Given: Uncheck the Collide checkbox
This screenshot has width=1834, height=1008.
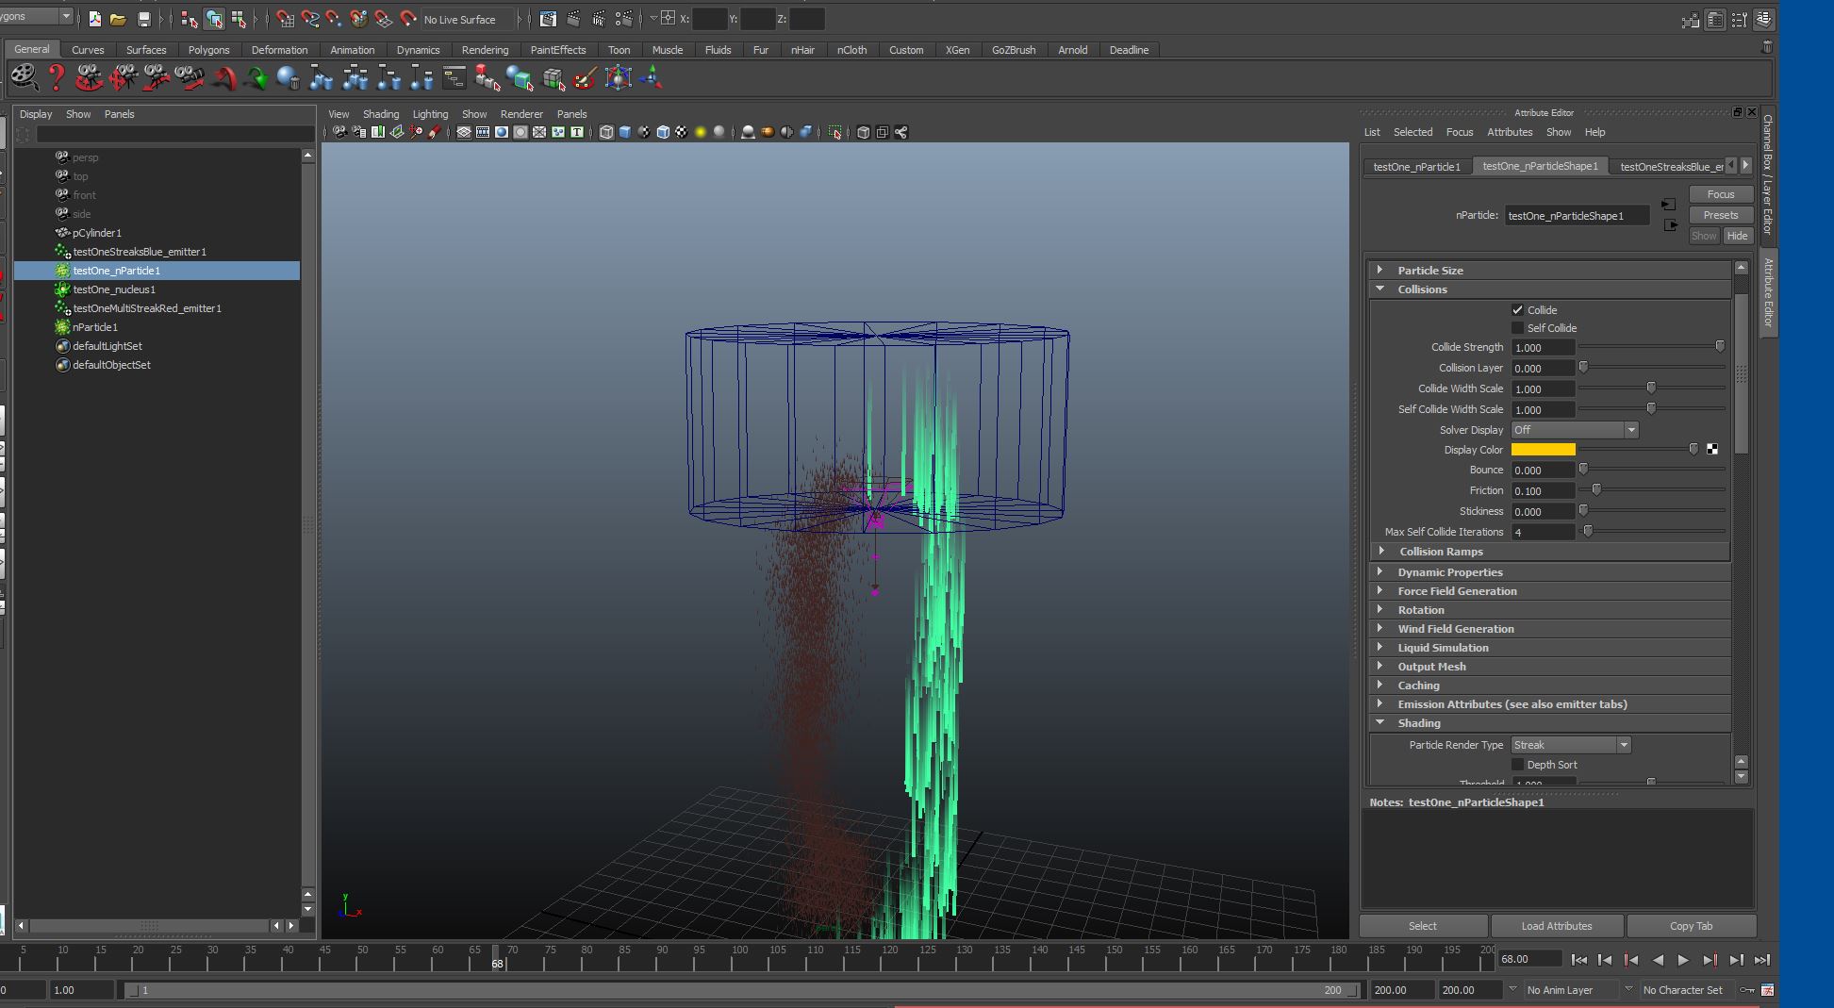Looking at the screenshot, I should 1517,310.
